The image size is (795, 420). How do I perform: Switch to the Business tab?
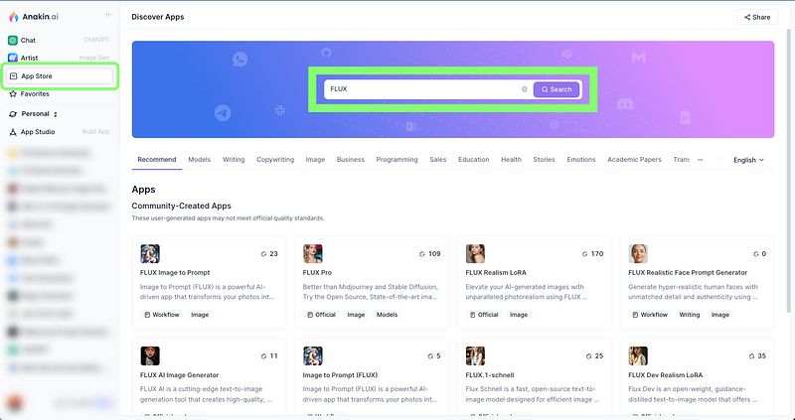coord(351,160)
